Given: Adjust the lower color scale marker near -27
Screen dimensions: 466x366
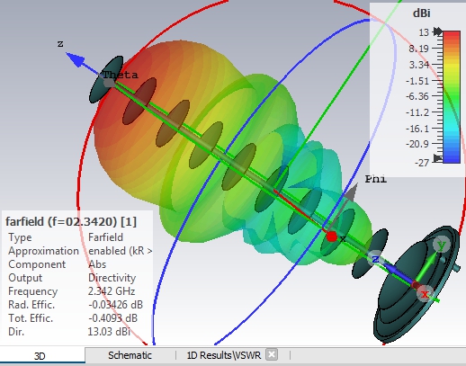Looking at the screenshot, I should [x=438, y=158].
